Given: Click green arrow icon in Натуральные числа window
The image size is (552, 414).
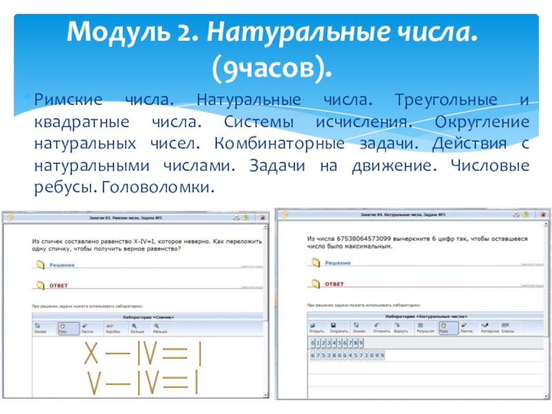Looking at the screenshot, I should [x=526, y=215].
